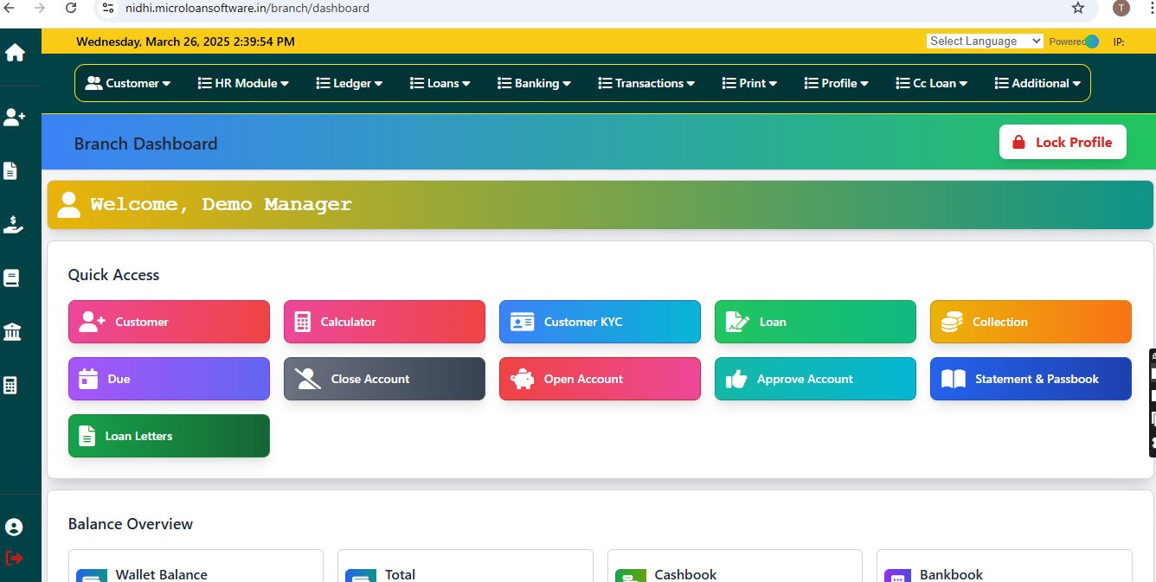Click the browser page reload icon

71,8
